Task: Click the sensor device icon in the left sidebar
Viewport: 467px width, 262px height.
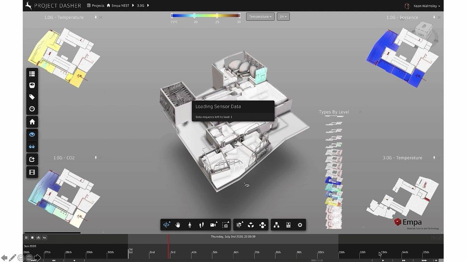Action: click(32, 85)
